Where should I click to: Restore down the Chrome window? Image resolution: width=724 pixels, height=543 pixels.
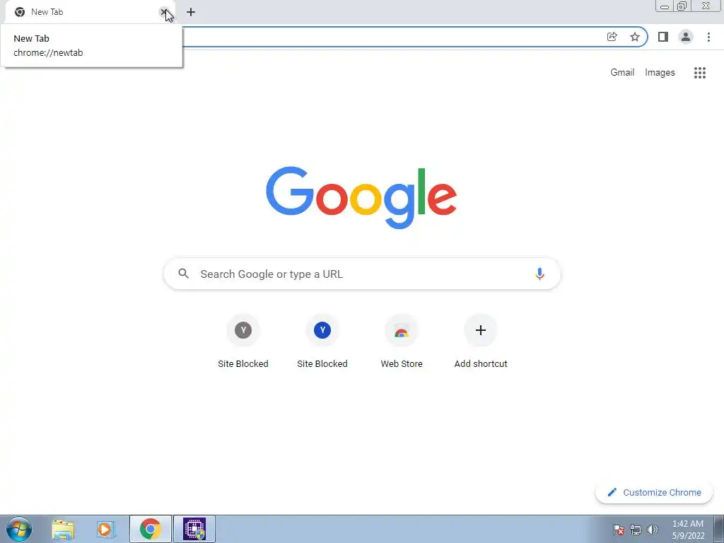click(x=682, y=6)
